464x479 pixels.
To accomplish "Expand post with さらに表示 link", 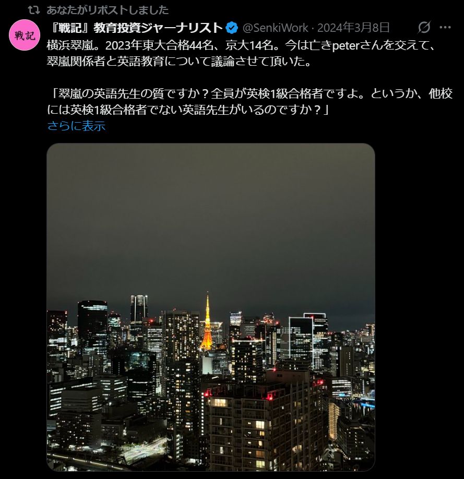I will point(76,126).
